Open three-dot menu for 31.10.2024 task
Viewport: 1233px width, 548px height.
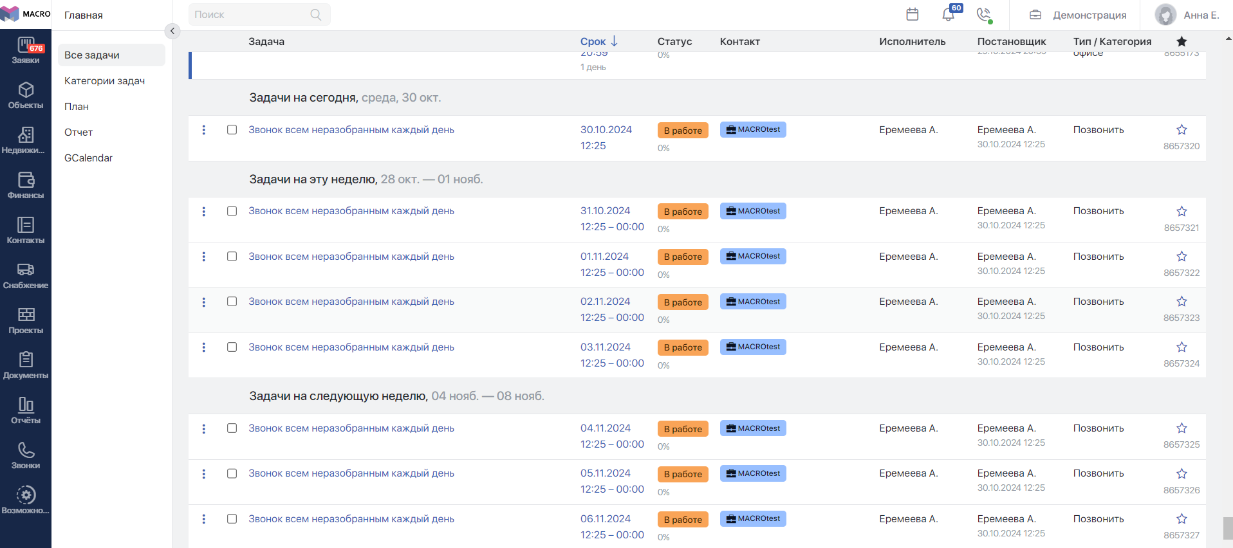click(204, 212)
